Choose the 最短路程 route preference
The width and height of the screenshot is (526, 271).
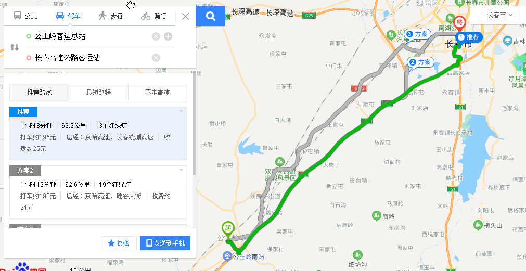pyautogui.click(x=99, y=93)
